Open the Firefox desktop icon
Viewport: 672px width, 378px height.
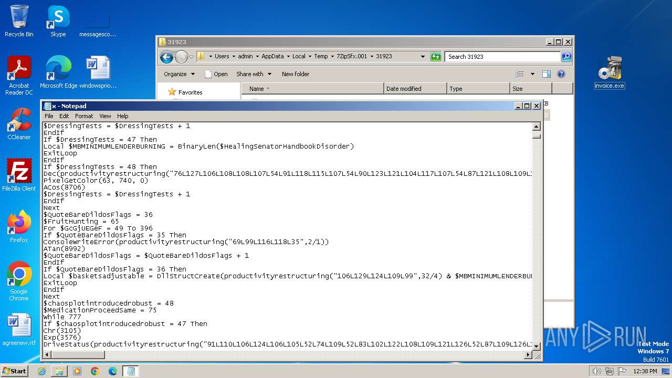pyautogui.click(x=19, y=227)
